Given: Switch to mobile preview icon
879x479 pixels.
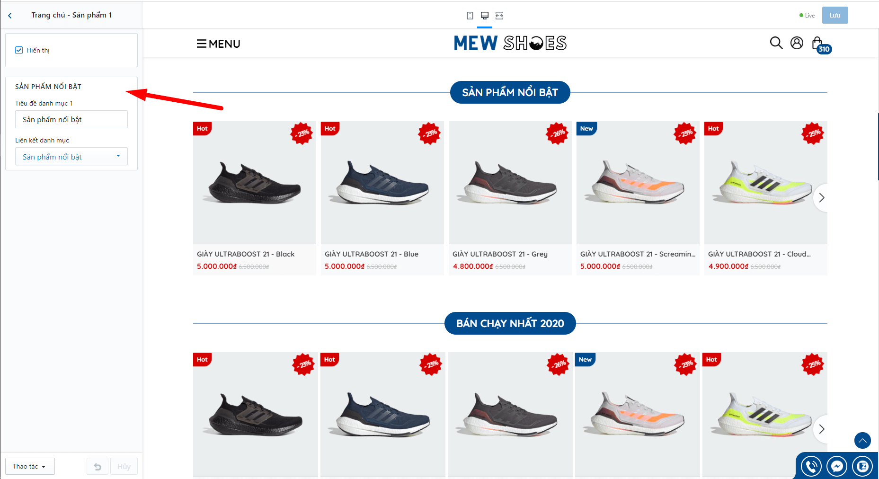Looking at the screenshot, I should (470, 16).
